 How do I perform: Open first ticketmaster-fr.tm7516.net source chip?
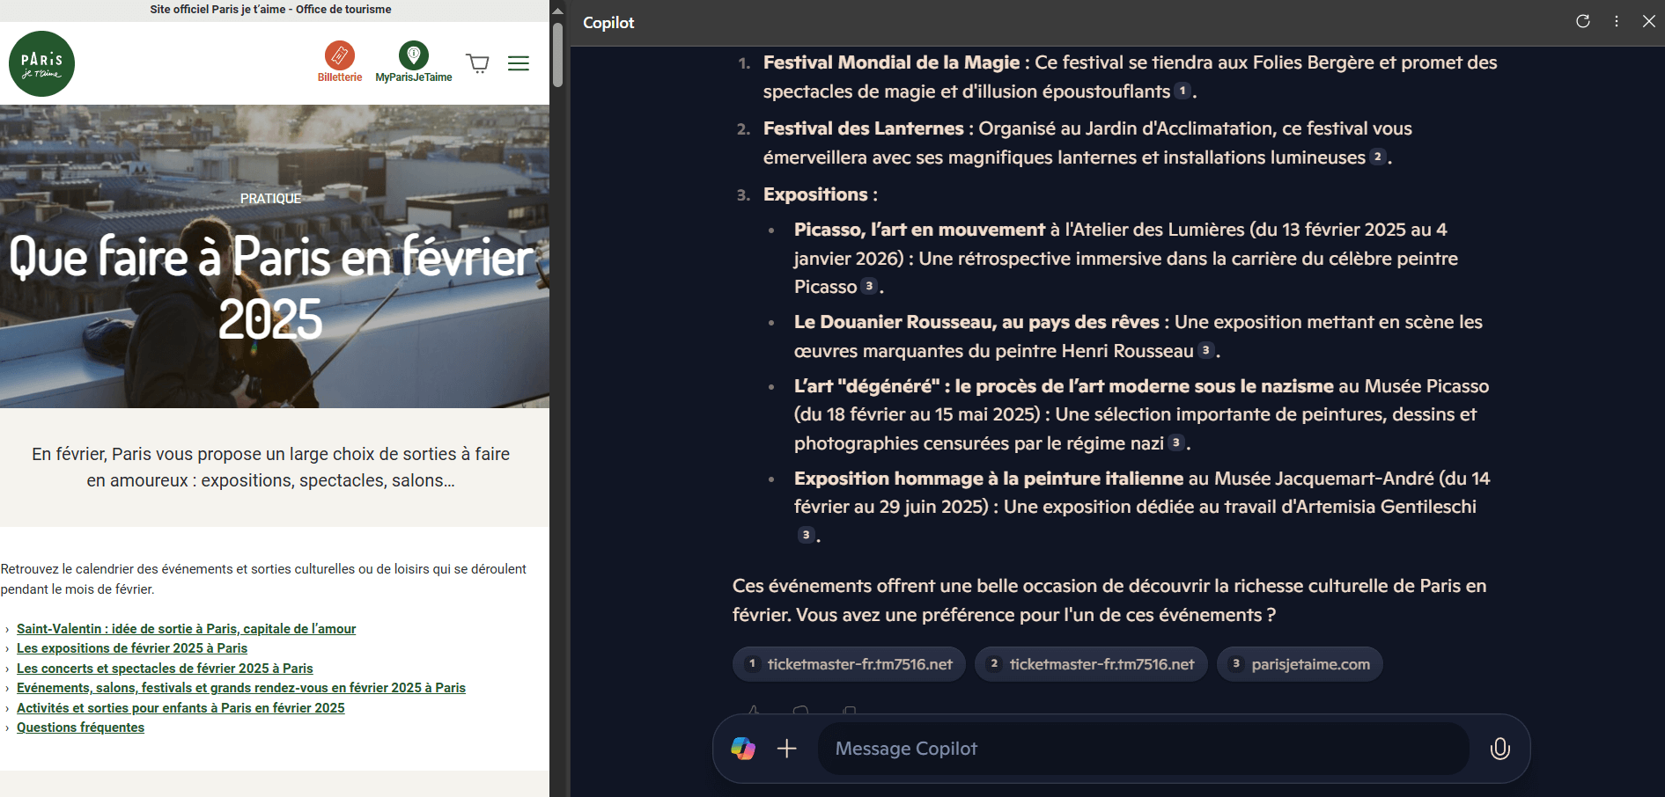(x=849, y=664)
